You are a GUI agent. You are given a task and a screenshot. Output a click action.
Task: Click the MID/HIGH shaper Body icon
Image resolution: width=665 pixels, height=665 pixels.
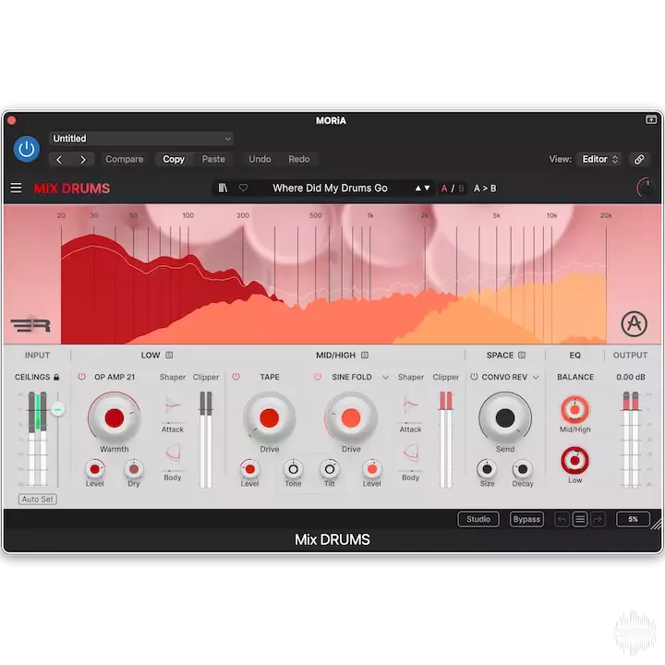point(410,453)
